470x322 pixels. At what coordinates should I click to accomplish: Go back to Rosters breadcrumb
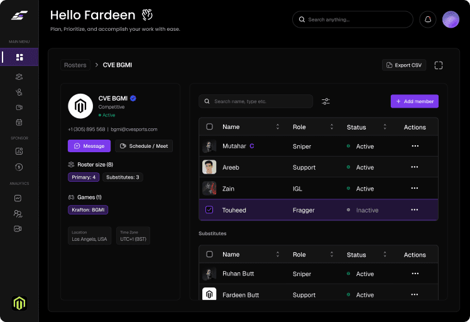coord(75,65)
